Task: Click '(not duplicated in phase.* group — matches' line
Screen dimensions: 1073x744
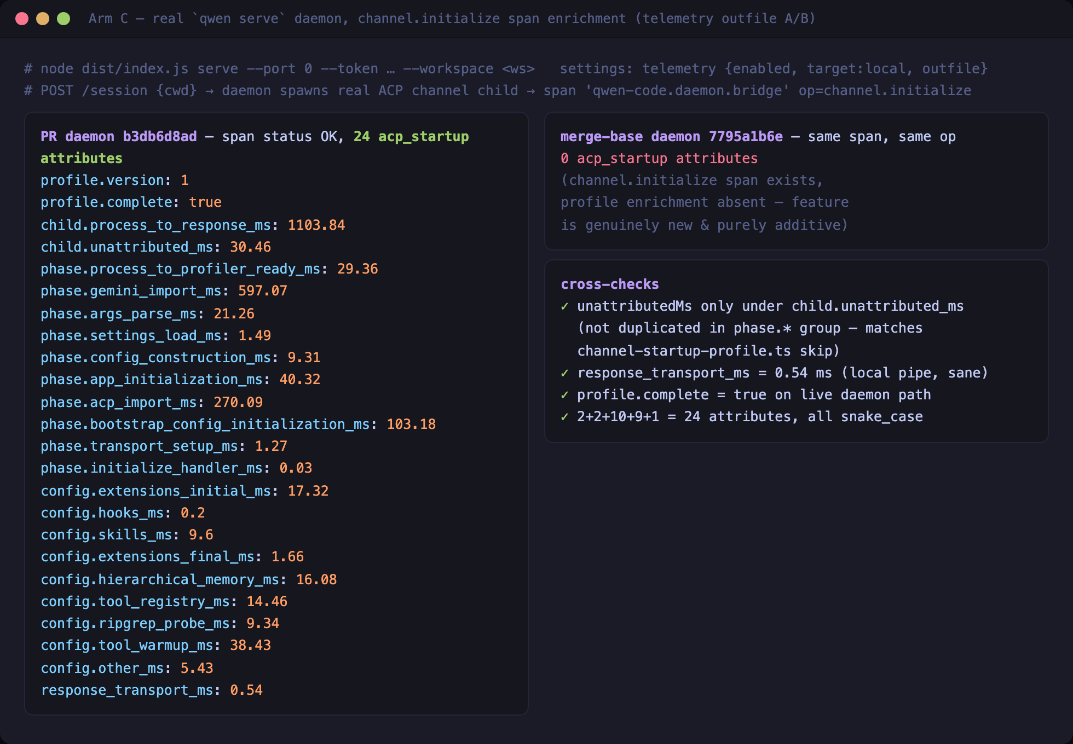Action: [750, 328]
